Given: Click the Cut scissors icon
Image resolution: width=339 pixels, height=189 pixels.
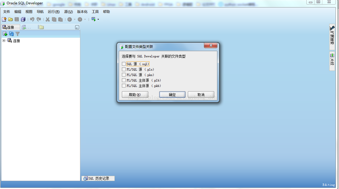Looking at the screenshot, I should 48,20.
